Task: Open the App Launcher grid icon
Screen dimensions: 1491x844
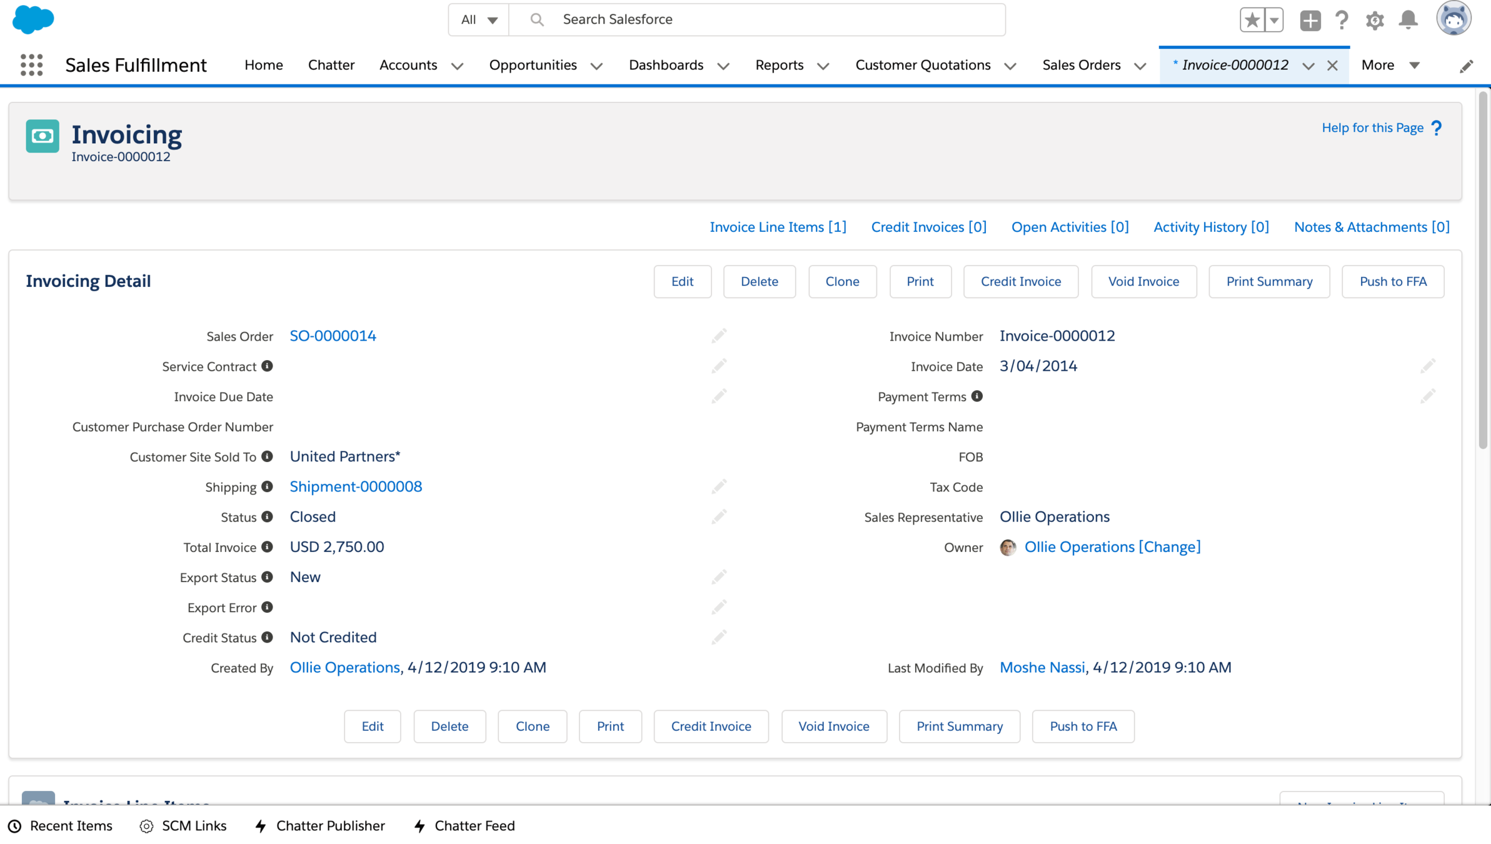Action: click(x=31, y=65)
